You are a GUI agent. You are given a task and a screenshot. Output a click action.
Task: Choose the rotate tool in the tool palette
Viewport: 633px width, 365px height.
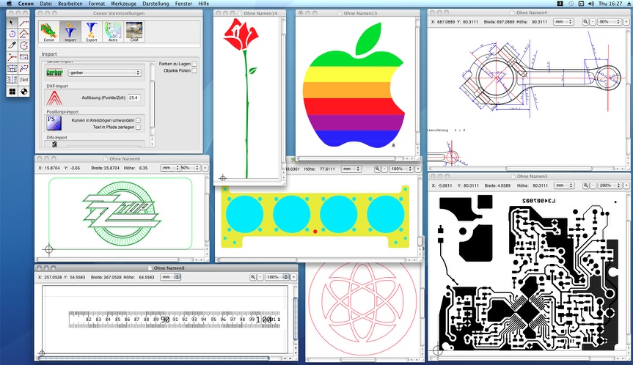12,34
